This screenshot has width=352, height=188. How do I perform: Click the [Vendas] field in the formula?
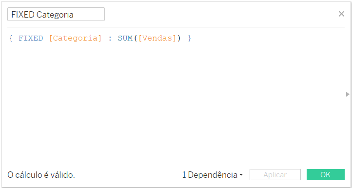click(x=157, y=39)
